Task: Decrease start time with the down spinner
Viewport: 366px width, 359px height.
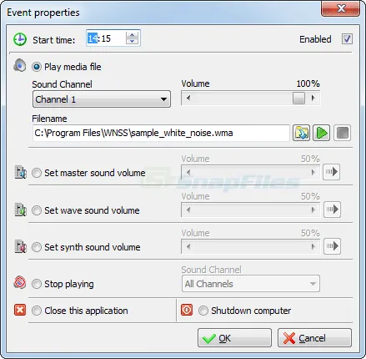Action: pyautogui.click(x=133, y=41)
